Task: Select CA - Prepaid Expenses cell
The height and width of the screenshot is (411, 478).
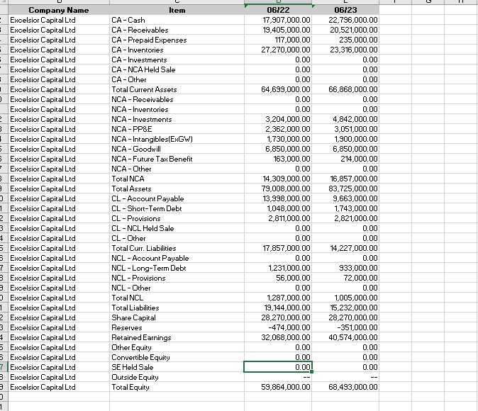Action: tap(177, 40)
